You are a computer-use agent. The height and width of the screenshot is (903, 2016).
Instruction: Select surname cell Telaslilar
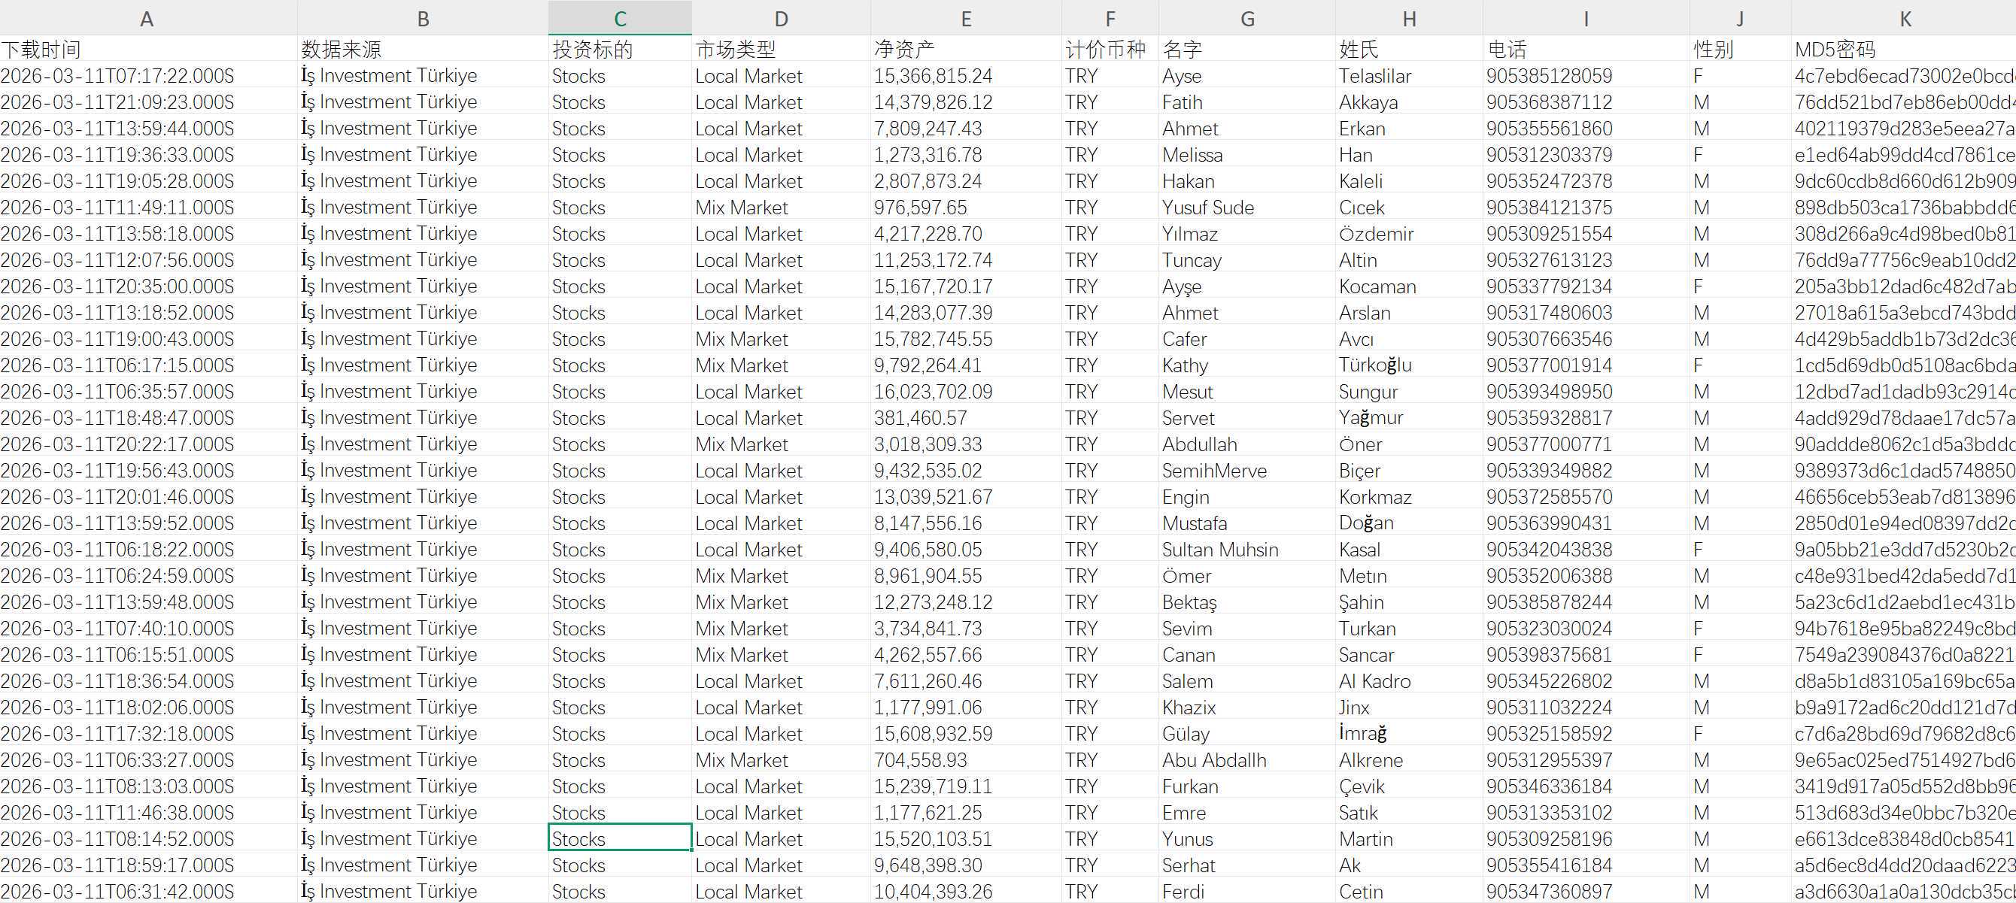click(x=1409, y=76)
